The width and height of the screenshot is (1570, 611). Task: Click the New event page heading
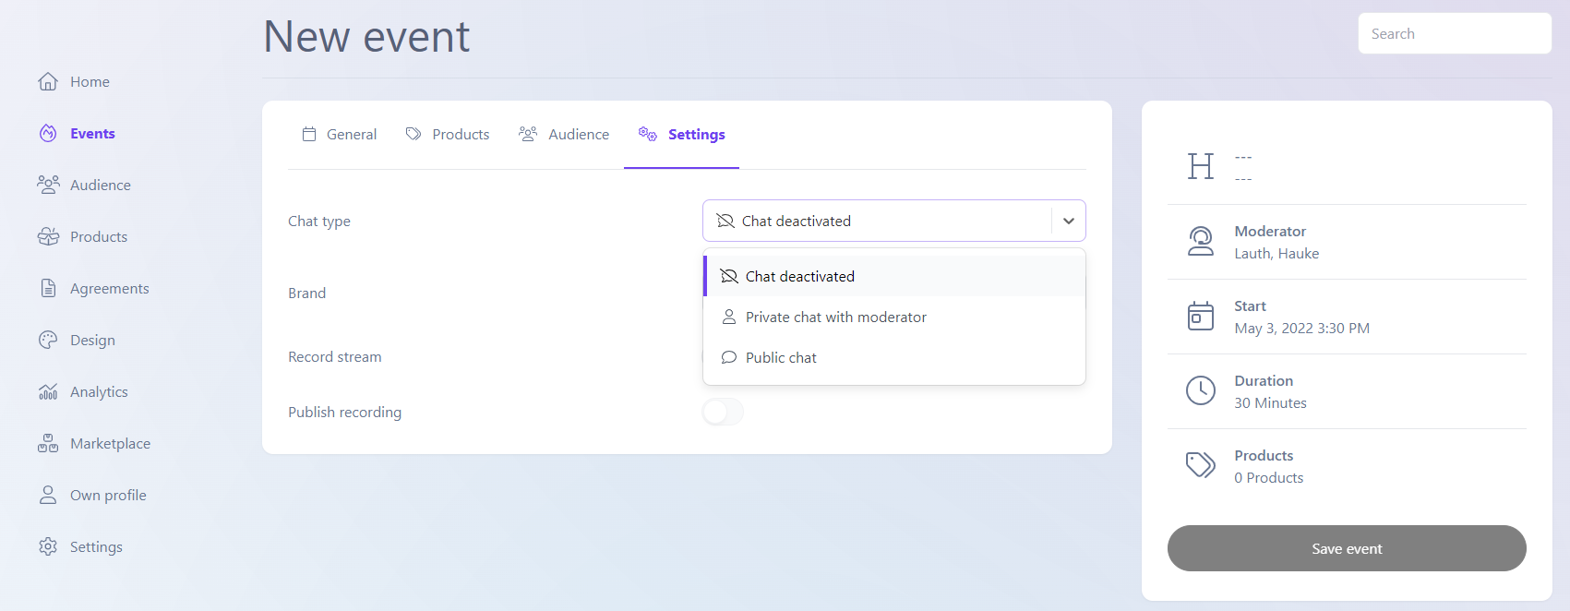point(366,37)
